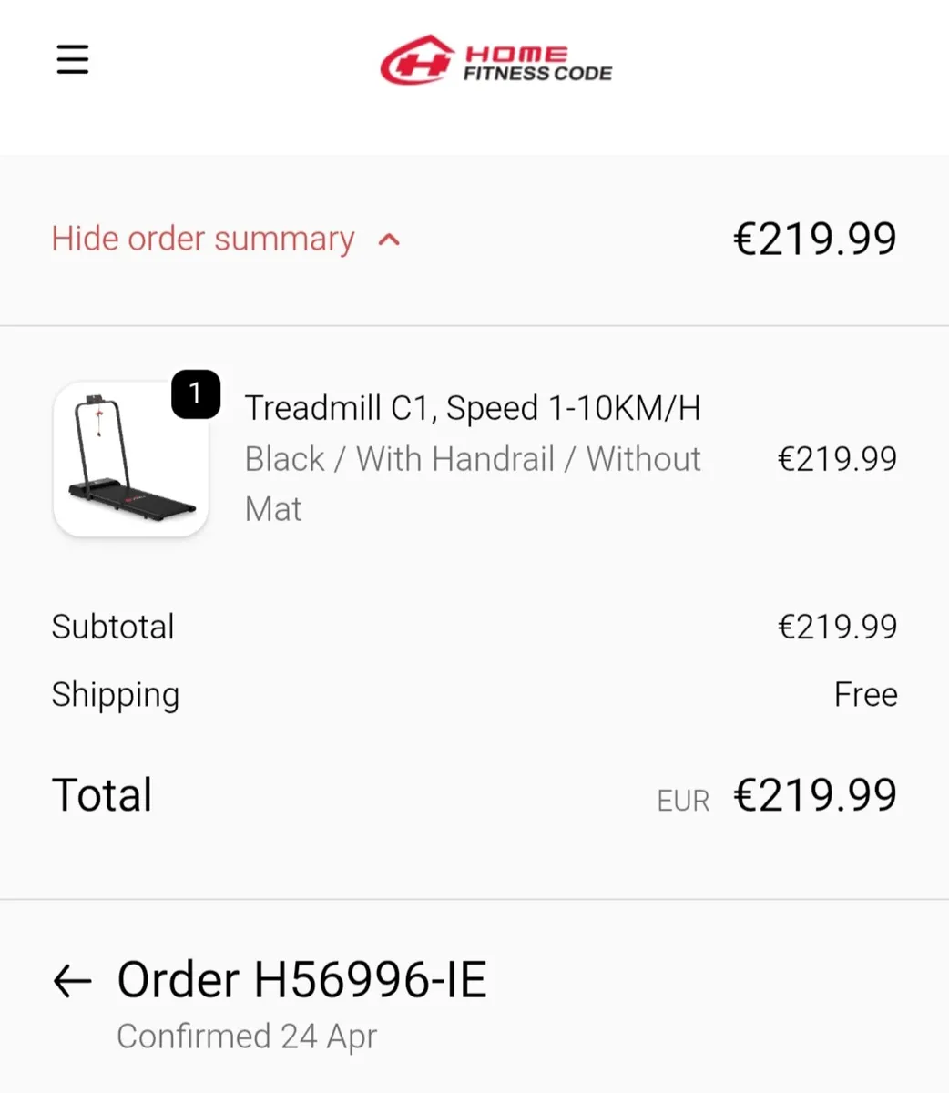Open the treadmill product thumbnail
Viewport: 949px width, 1093px height.
tap(131, 458)
